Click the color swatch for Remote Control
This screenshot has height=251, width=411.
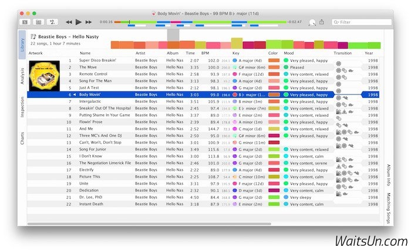[x=274, y=74]
